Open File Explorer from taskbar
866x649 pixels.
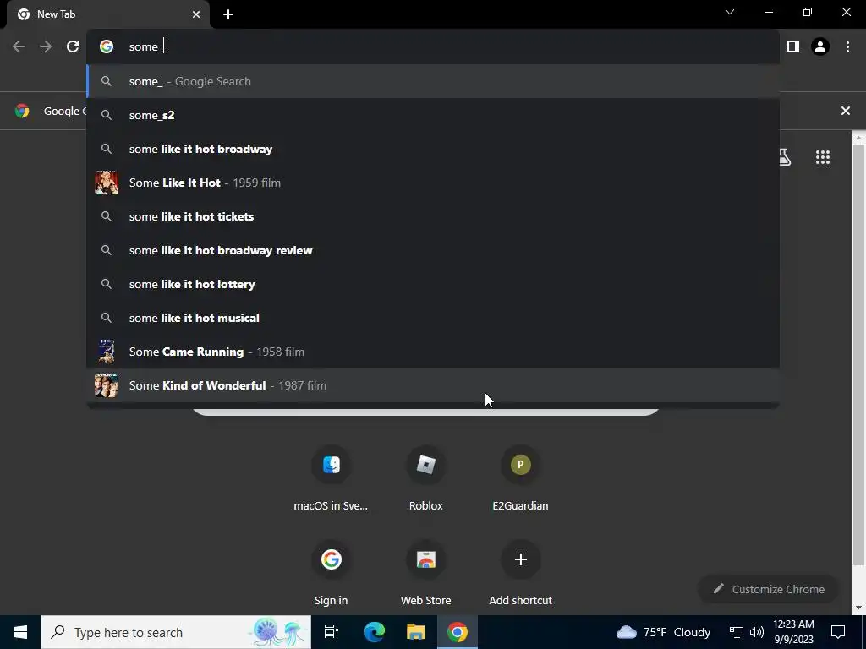(416, 632)
